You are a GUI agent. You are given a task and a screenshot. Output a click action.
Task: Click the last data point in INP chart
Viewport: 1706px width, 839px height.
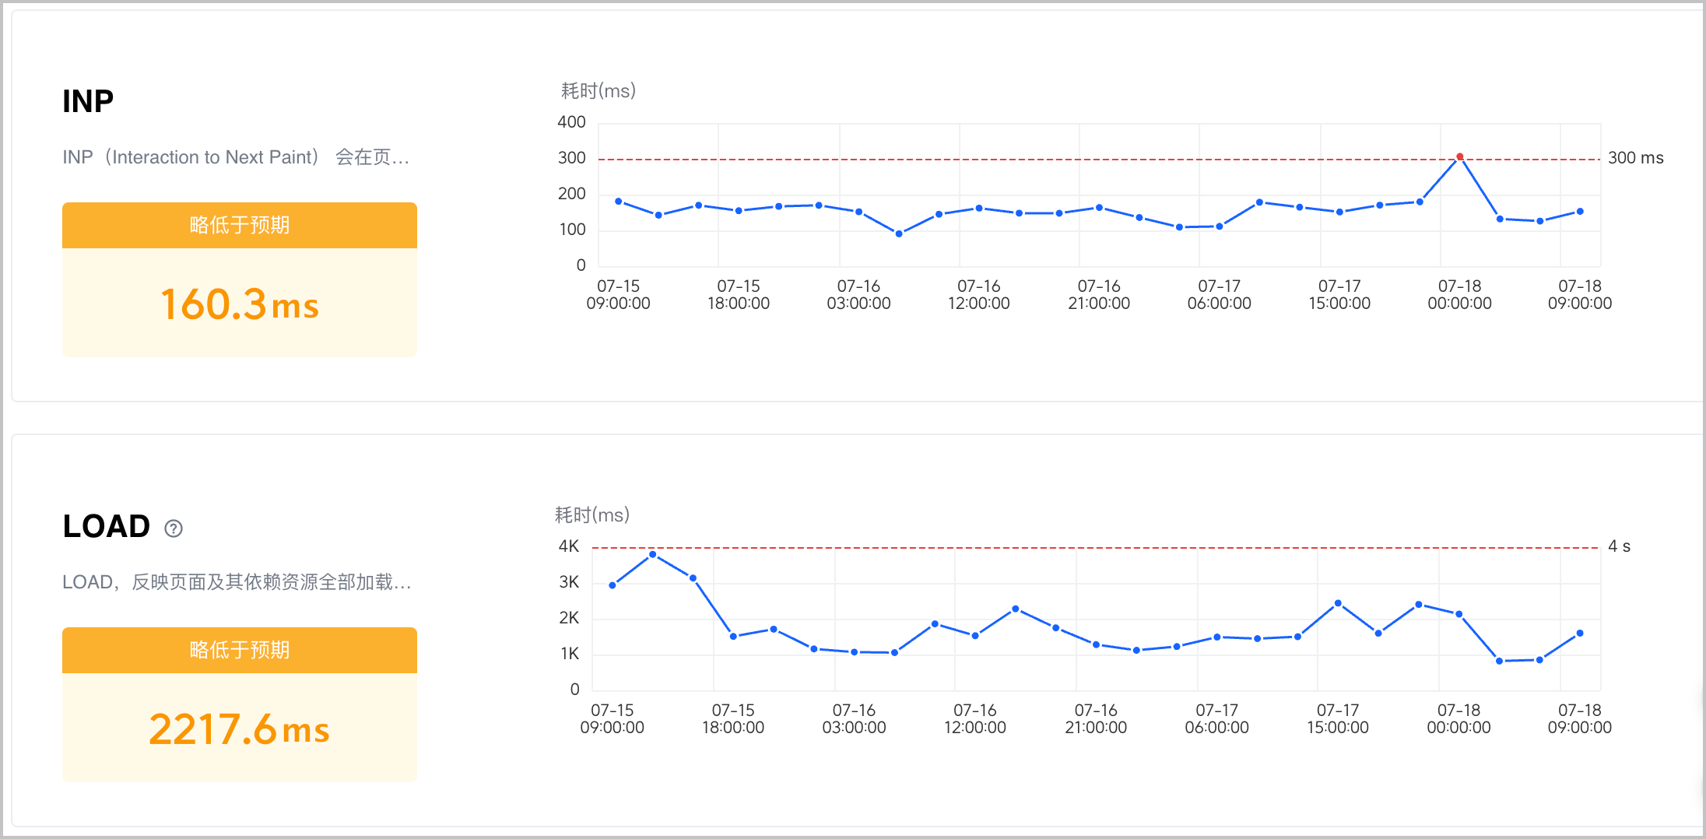[x=1580, y=212]
